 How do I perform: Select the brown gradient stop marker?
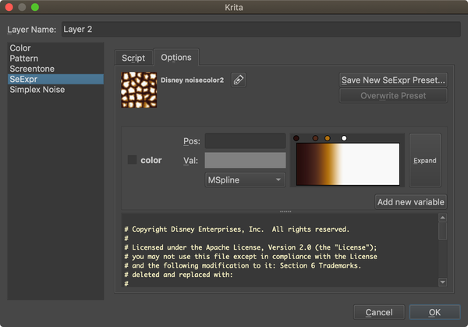point(315,138)
